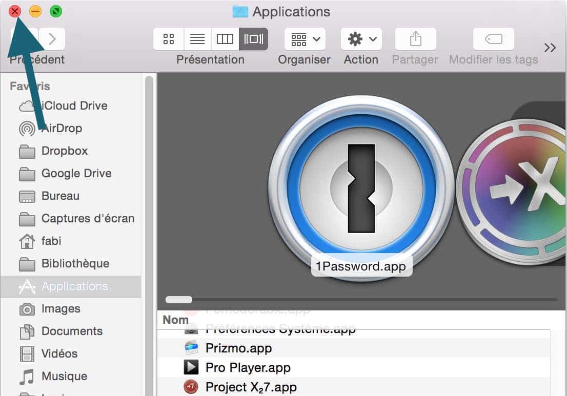Switch to list view
The width and height of the screenshot is (567, 396).
pos(197,38)
